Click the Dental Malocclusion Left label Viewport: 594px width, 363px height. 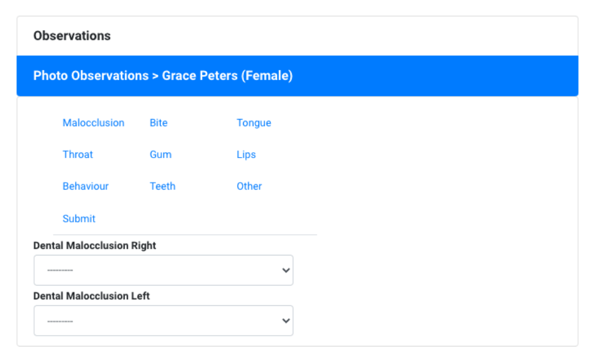click(x=91, y=296)
